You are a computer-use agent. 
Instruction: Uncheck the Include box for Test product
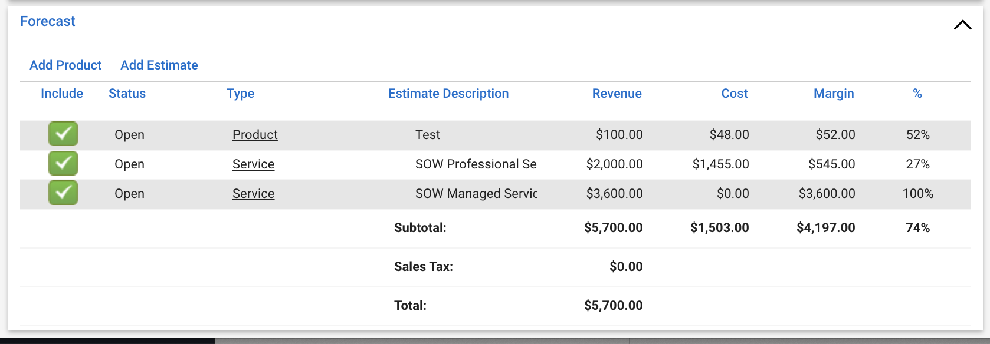pyautogui.click(x=63, y=134)
